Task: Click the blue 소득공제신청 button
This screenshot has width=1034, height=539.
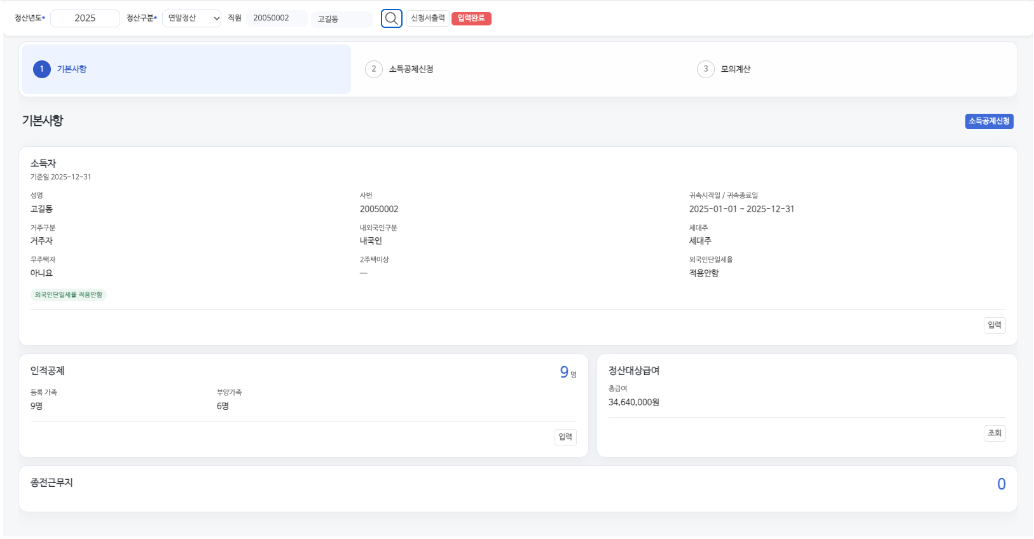Action: tap(989, 121)
